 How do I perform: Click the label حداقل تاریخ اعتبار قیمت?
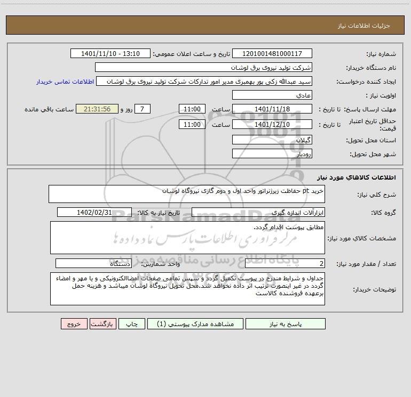tap(373, 125)
